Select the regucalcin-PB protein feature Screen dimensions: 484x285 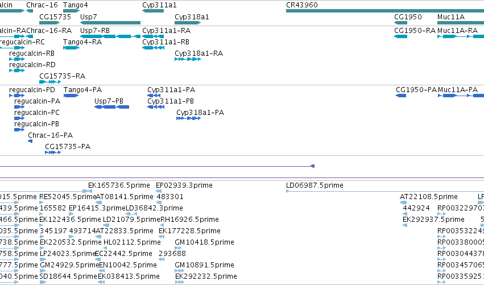pyautogui.click(x=19, y=130)
